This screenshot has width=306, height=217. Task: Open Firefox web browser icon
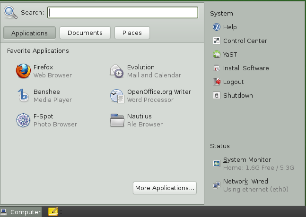point(23,71)
